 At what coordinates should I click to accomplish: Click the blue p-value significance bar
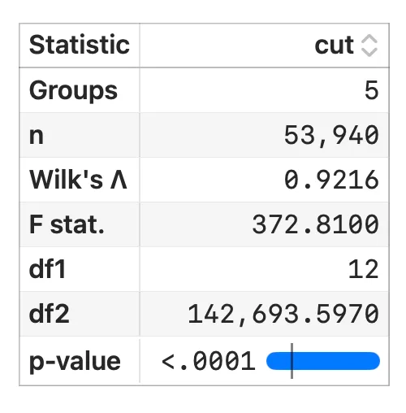323,361
